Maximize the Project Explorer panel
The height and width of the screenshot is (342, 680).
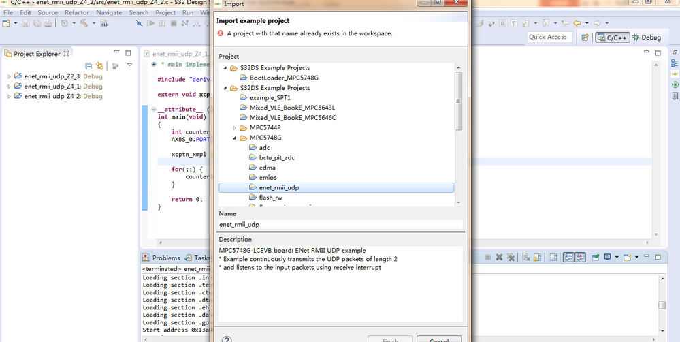[128, 53]
